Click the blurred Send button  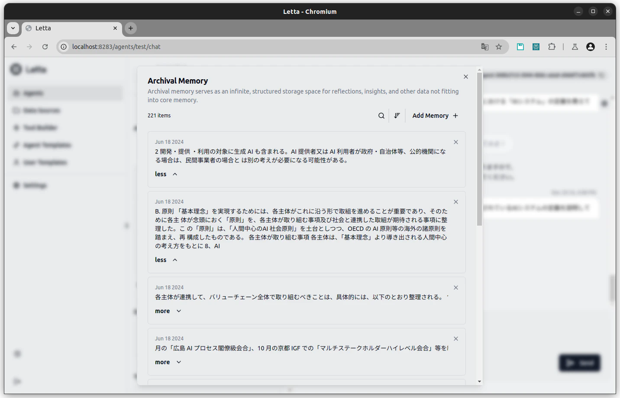[580, 363]
